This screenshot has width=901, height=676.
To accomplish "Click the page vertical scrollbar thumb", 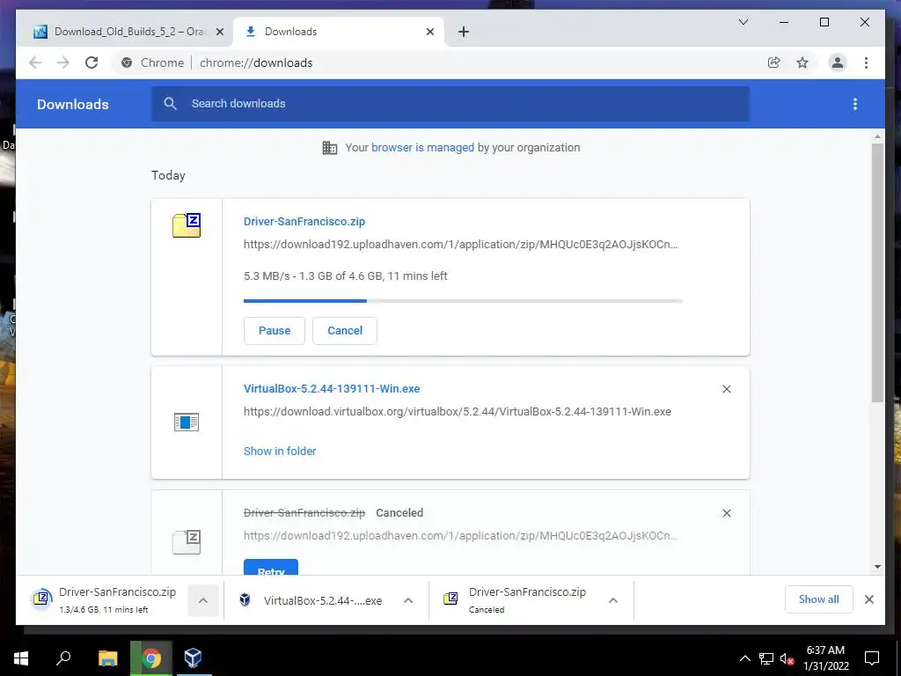I will (877, 273).
